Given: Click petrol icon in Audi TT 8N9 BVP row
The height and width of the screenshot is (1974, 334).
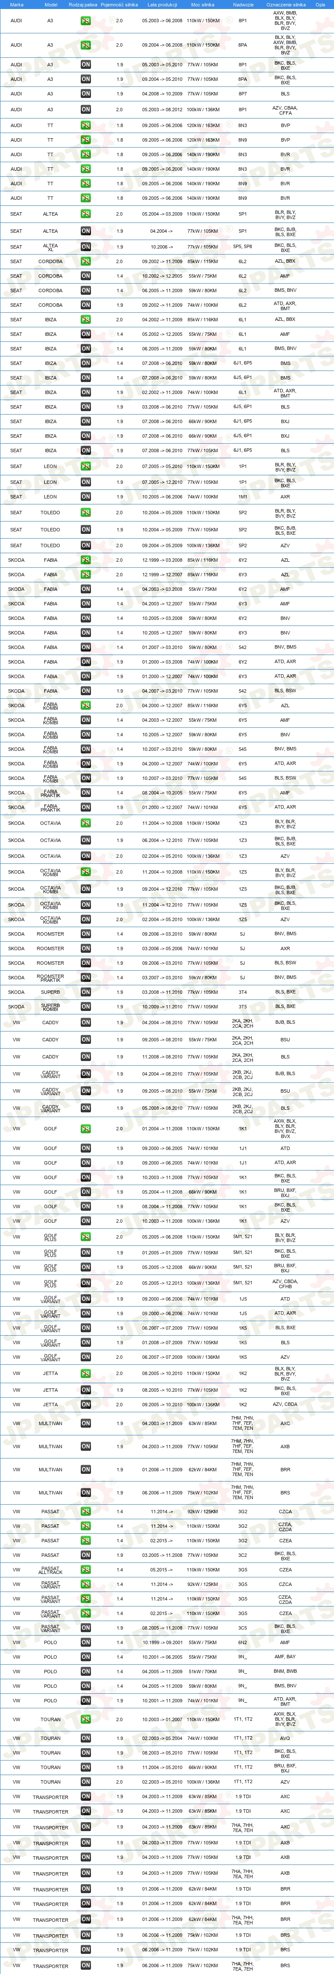Looking at the screenshot, I should 85,140.
